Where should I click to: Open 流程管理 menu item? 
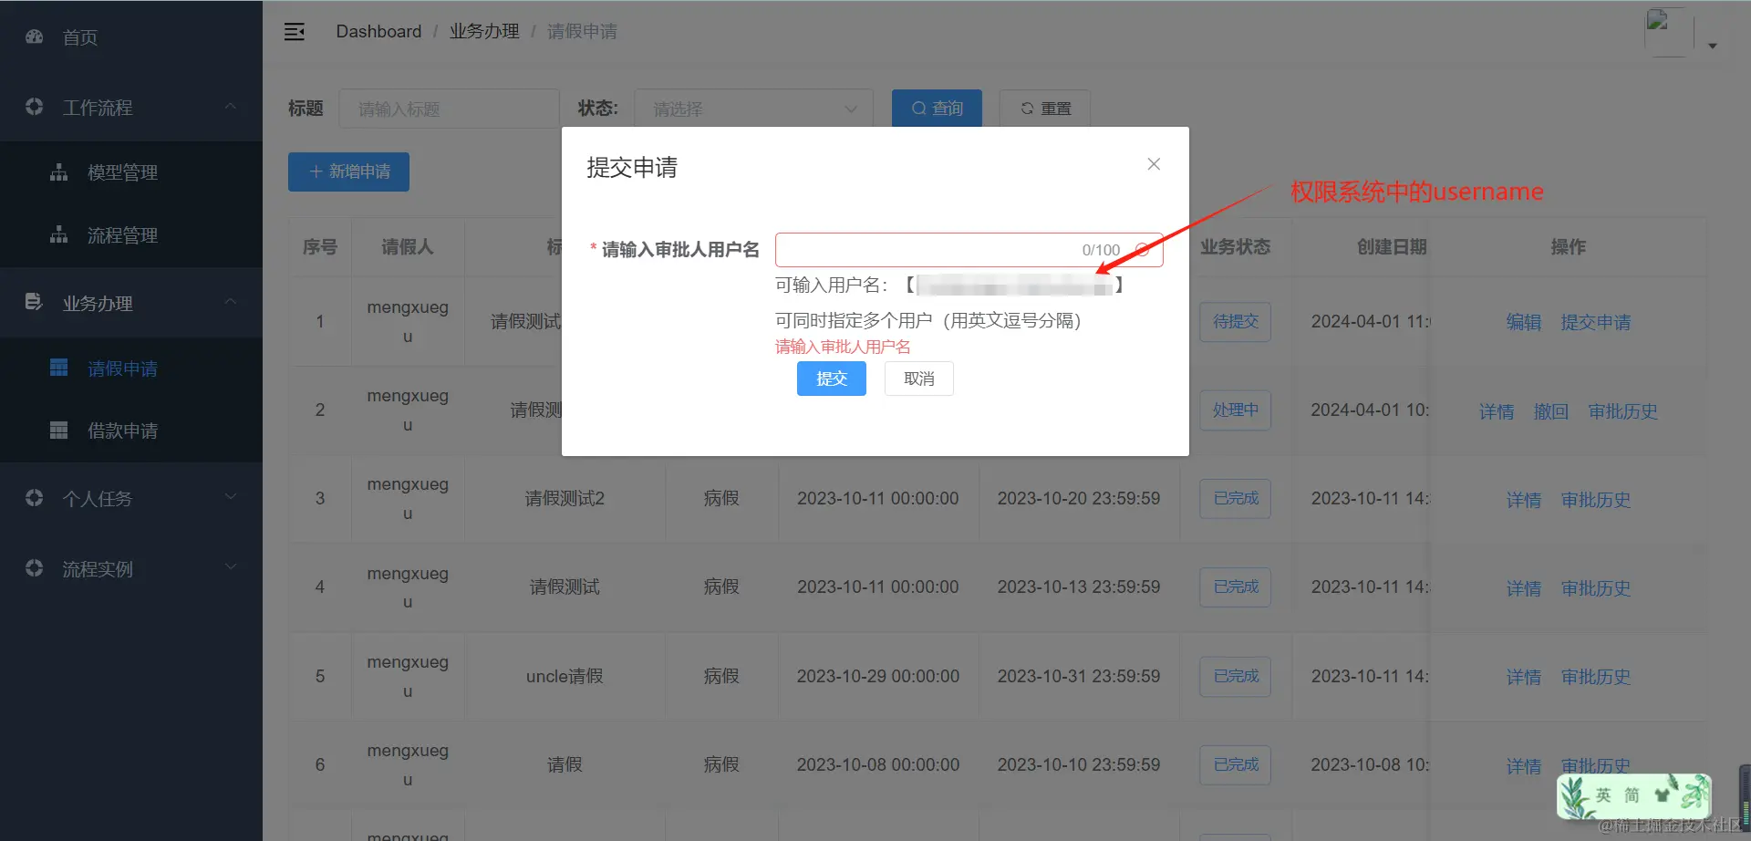click(x=122, y=235)
